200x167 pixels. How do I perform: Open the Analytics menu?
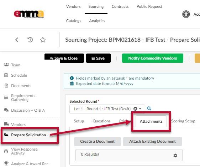pyautogui.click(x=97, y=21)
